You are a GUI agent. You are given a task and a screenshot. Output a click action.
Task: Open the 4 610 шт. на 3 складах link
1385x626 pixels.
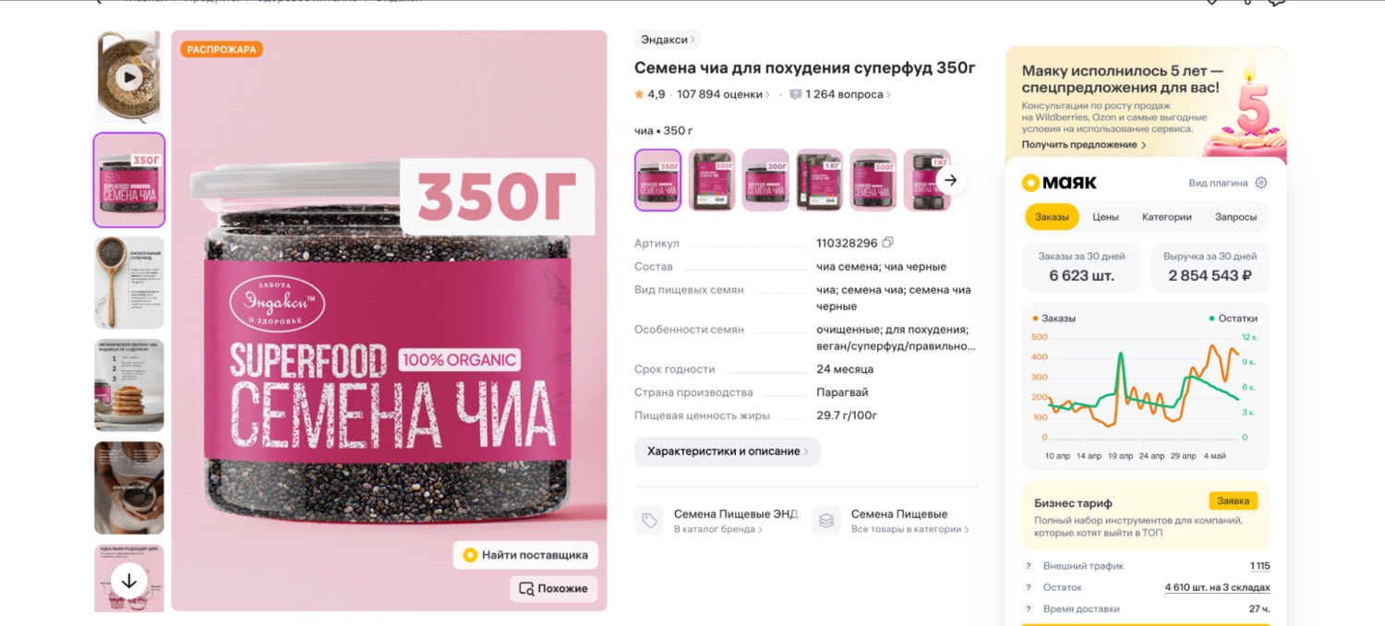[1217, 587]
